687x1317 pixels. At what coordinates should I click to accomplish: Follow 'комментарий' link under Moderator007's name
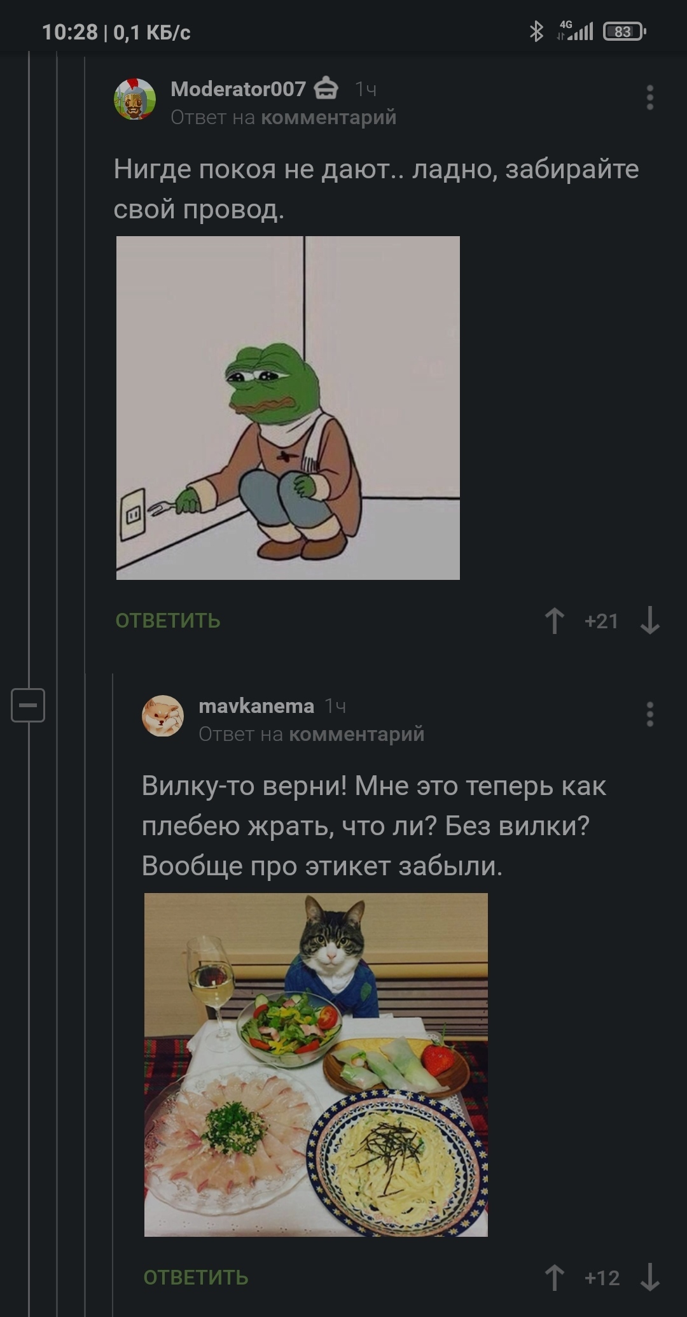[x=329, y=118]
